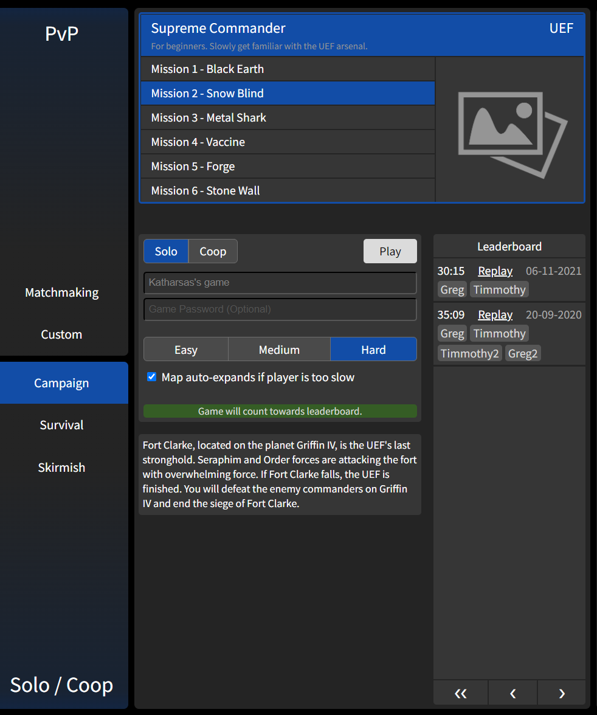
Task: Set difficulty to Hard
Action: click(373, 350)
